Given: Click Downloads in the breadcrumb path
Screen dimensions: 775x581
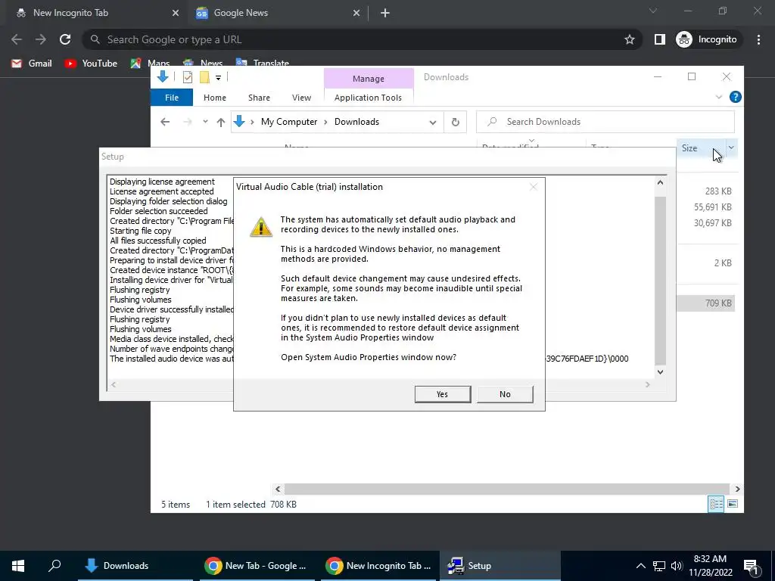Looking at the screenshot, I should [x=356, y=122].
